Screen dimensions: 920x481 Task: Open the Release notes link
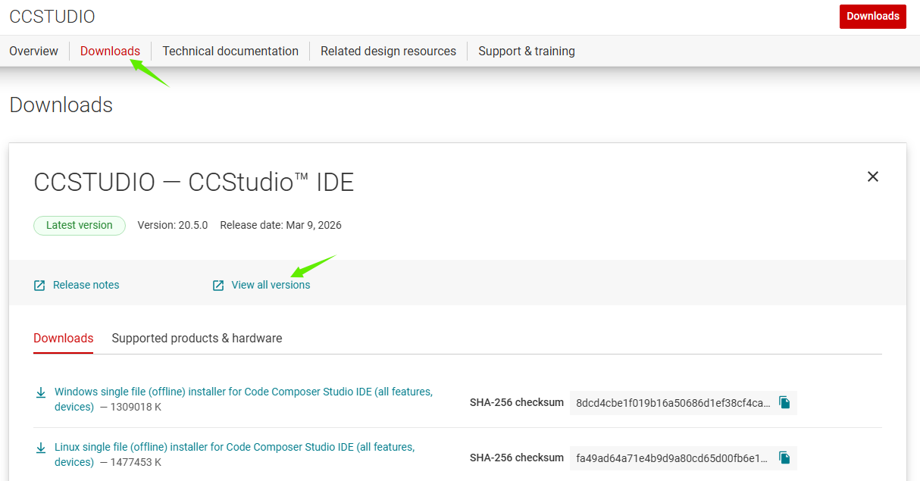point(86,286)
